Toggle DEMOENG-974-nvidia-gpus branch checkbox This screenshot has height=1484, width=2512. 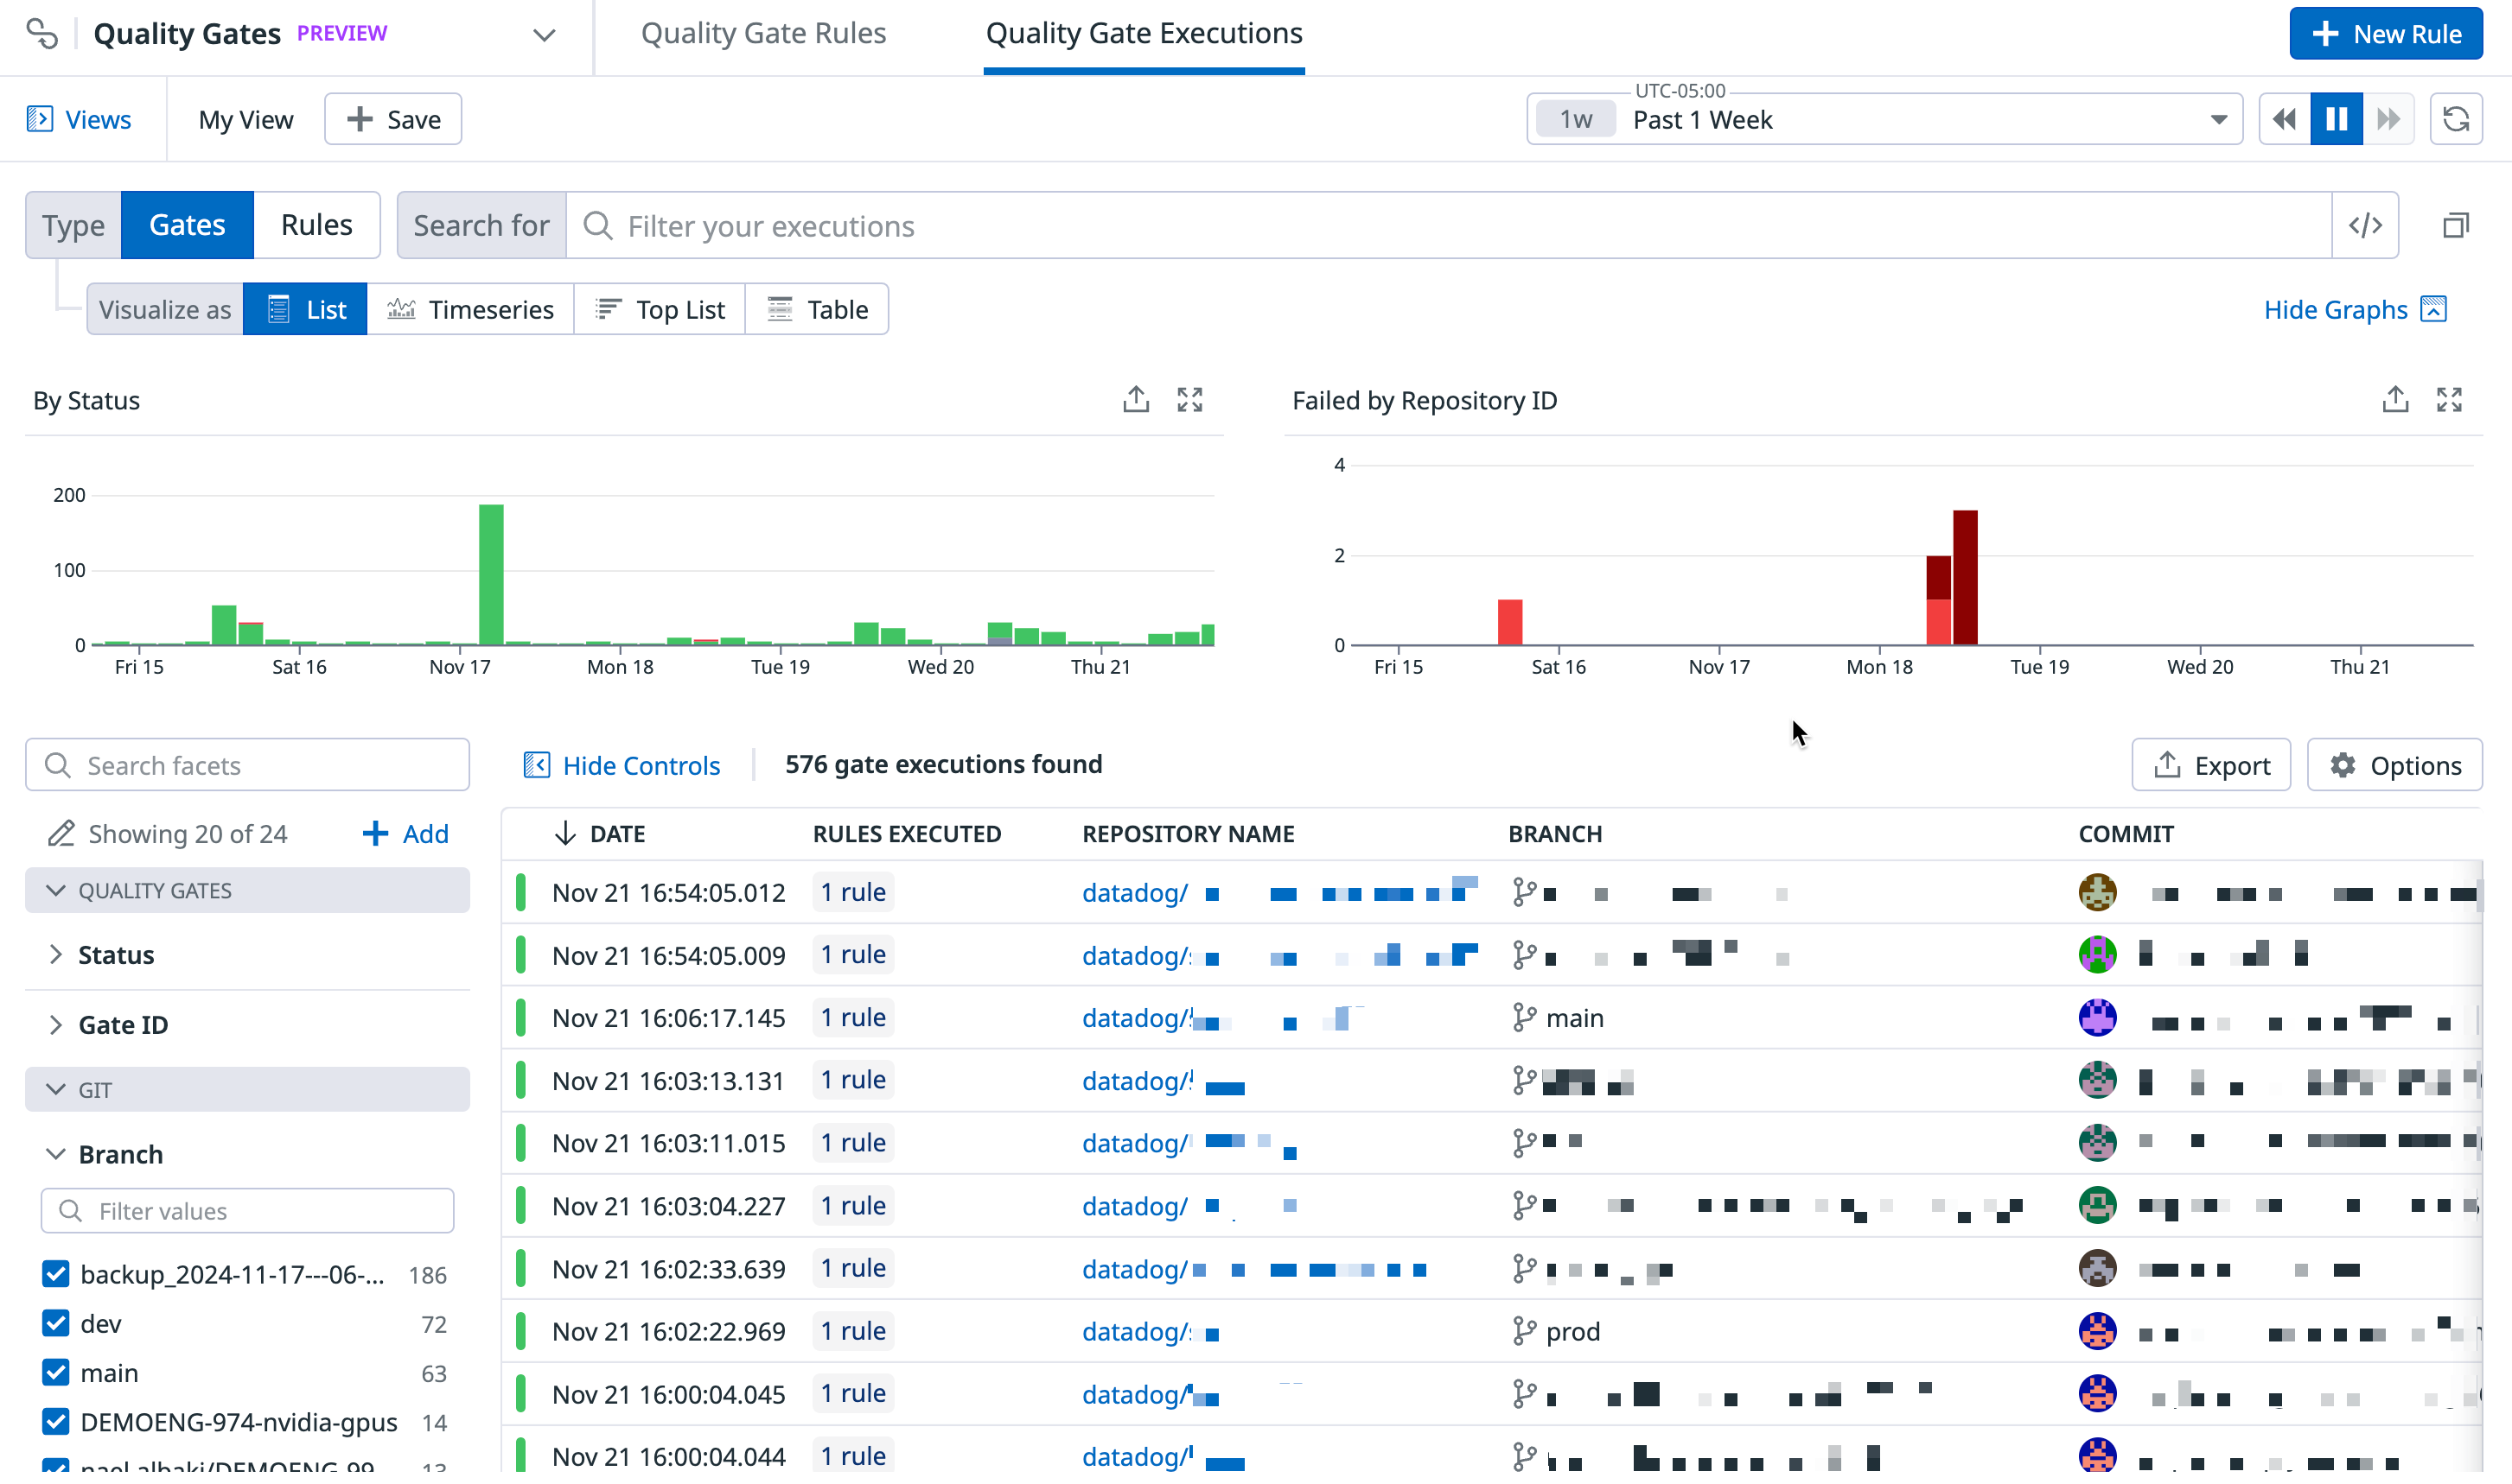point(56,1421)
